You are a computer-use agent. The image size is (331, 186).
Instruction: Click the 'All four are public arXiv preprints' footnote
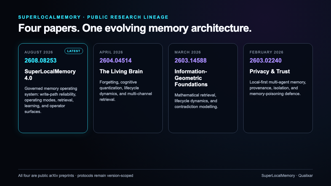76,176
